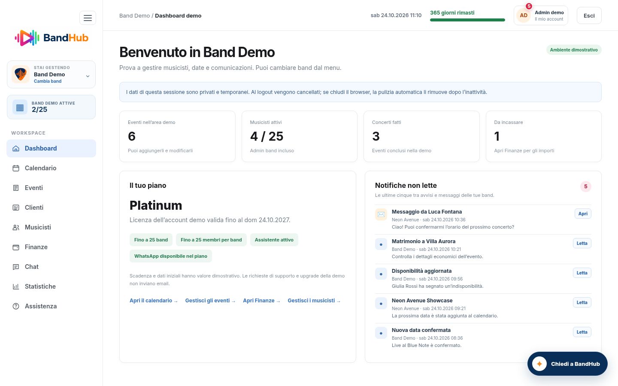Image resolution: width=618 pixels, height=386 pixels.
Task: Open the Finanze section
Action: [x=51, y=247]
